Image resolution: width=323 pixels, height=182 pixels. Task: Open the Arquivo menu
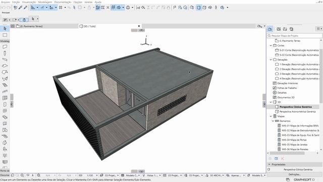coord(6,2)
